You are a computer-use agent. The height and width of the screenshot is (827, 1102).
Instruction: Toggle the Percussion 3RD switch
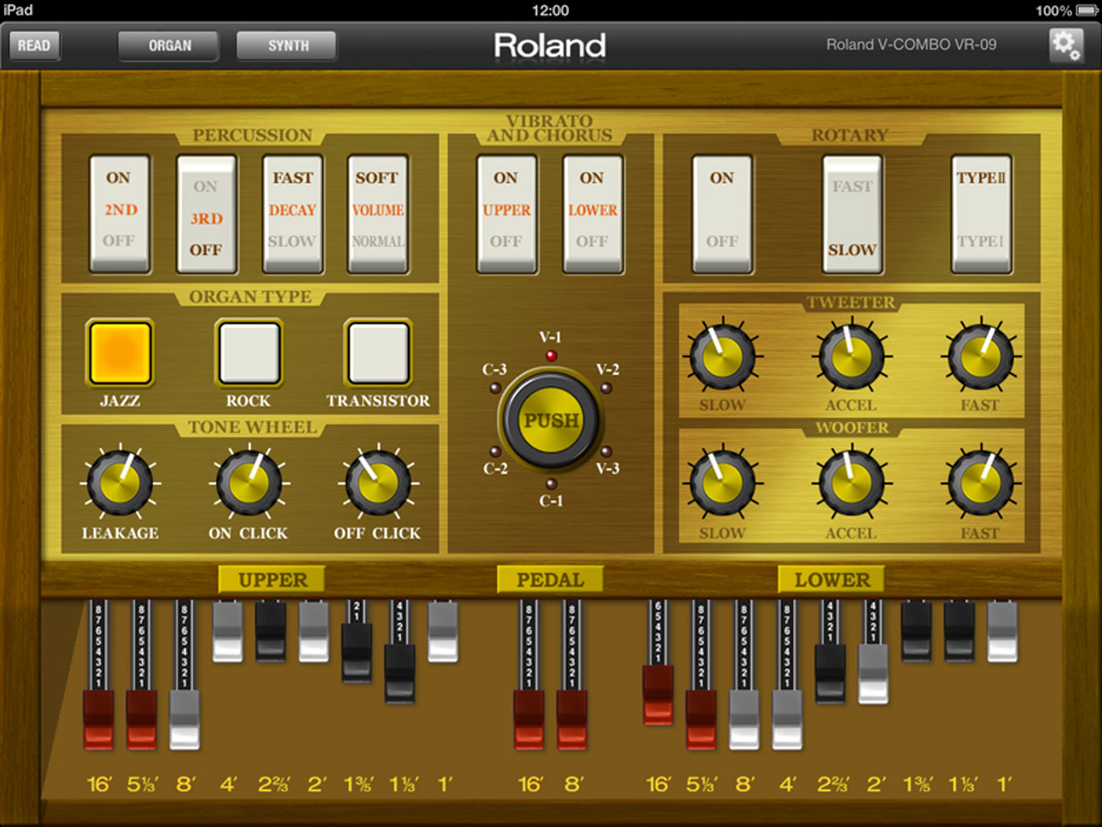(x=206, y=213)
